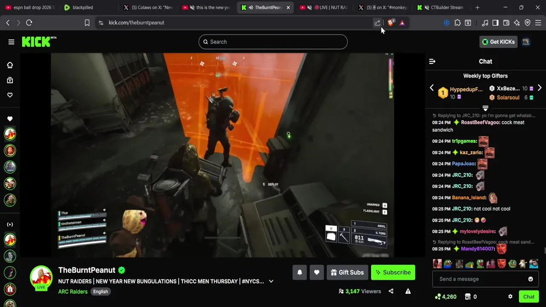
Task: Open the Home icon in left sidebar
Action: tap(10, 65)
